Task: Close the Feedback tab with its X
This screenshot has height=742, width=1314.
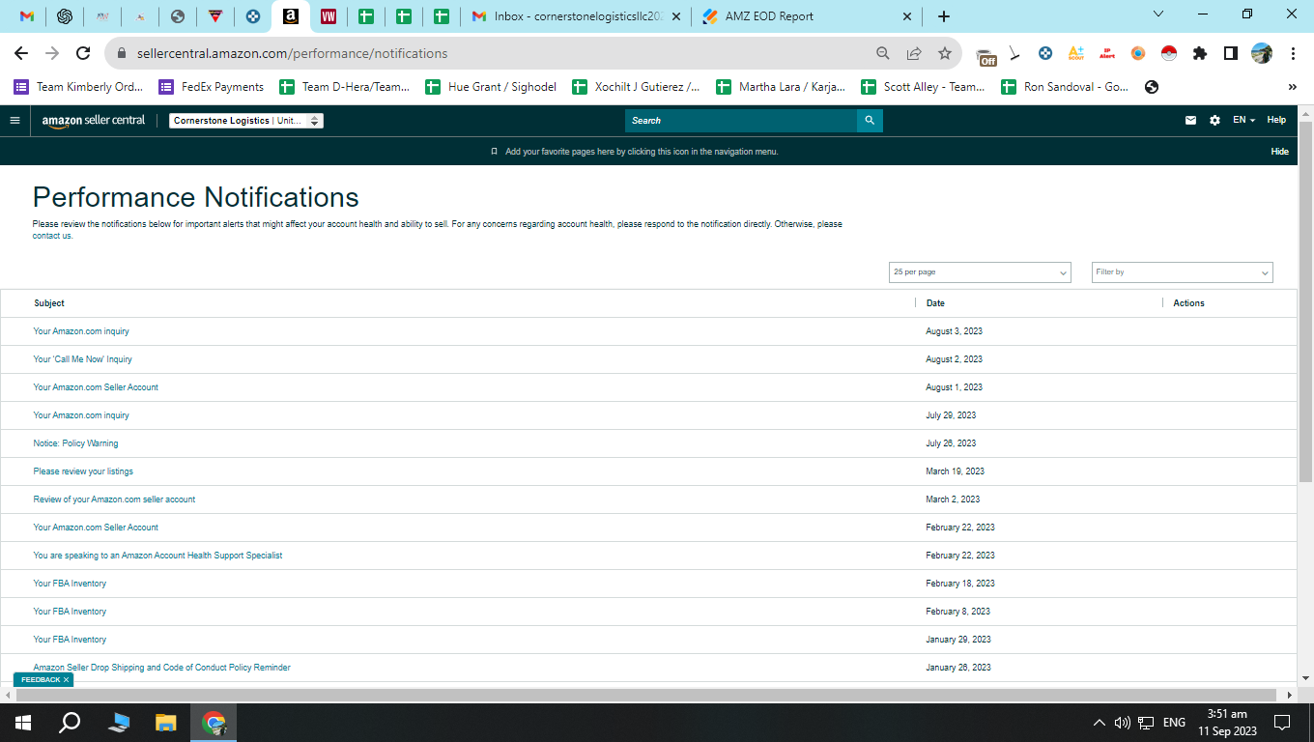Action: click(x=66, y=680)
